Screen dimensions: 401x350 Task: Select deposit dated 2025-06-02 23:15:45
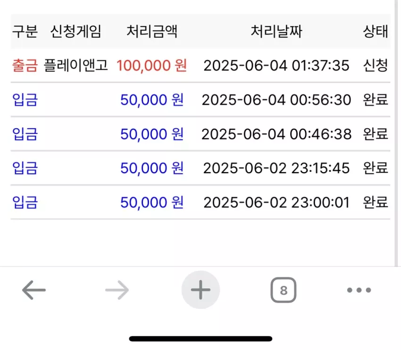click(x=200, y=168)
